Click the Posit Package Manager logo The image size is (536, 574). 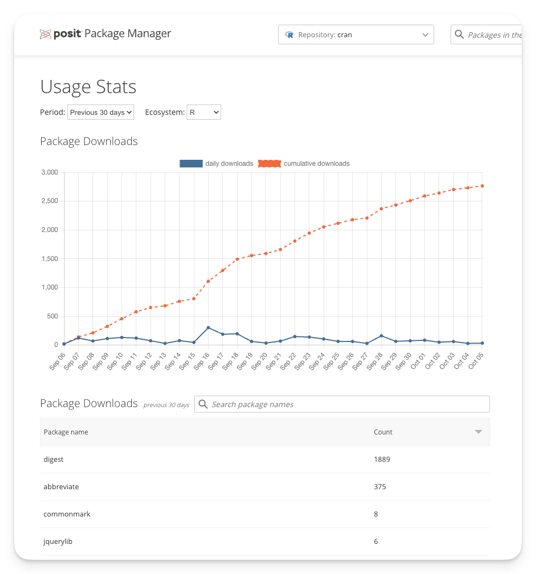(x=105, y=34)
